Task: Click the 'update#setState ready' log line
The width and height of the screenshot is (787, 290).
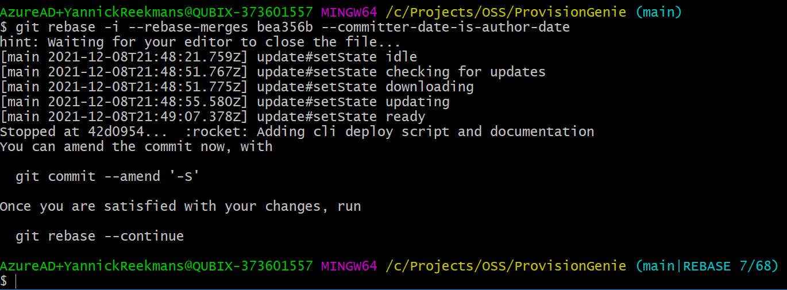Action: coord(341,117)
